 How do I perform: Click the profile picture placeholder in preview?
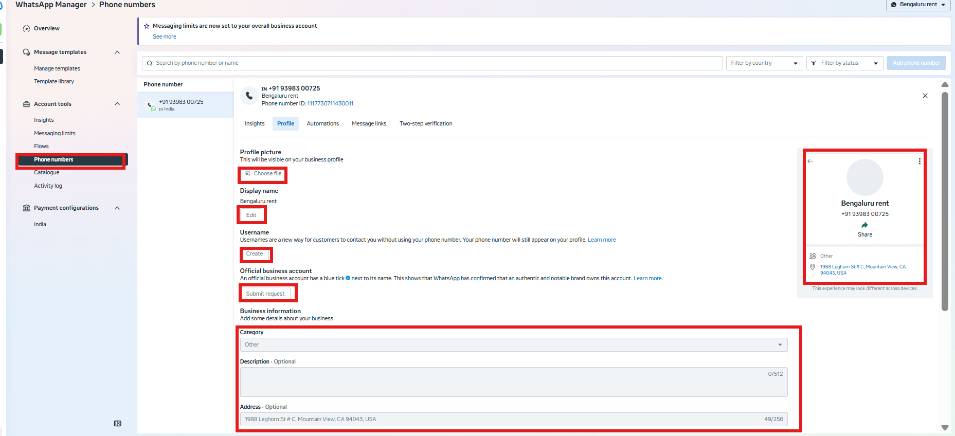pyautogui.click(x=865, y=177)
